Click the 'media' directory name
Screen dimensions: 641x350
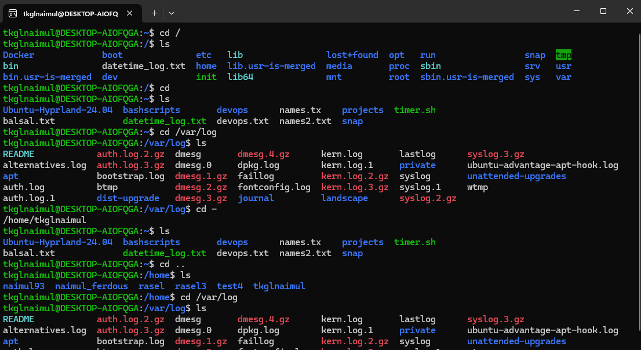pyautogui.click(x=339, y=66)
